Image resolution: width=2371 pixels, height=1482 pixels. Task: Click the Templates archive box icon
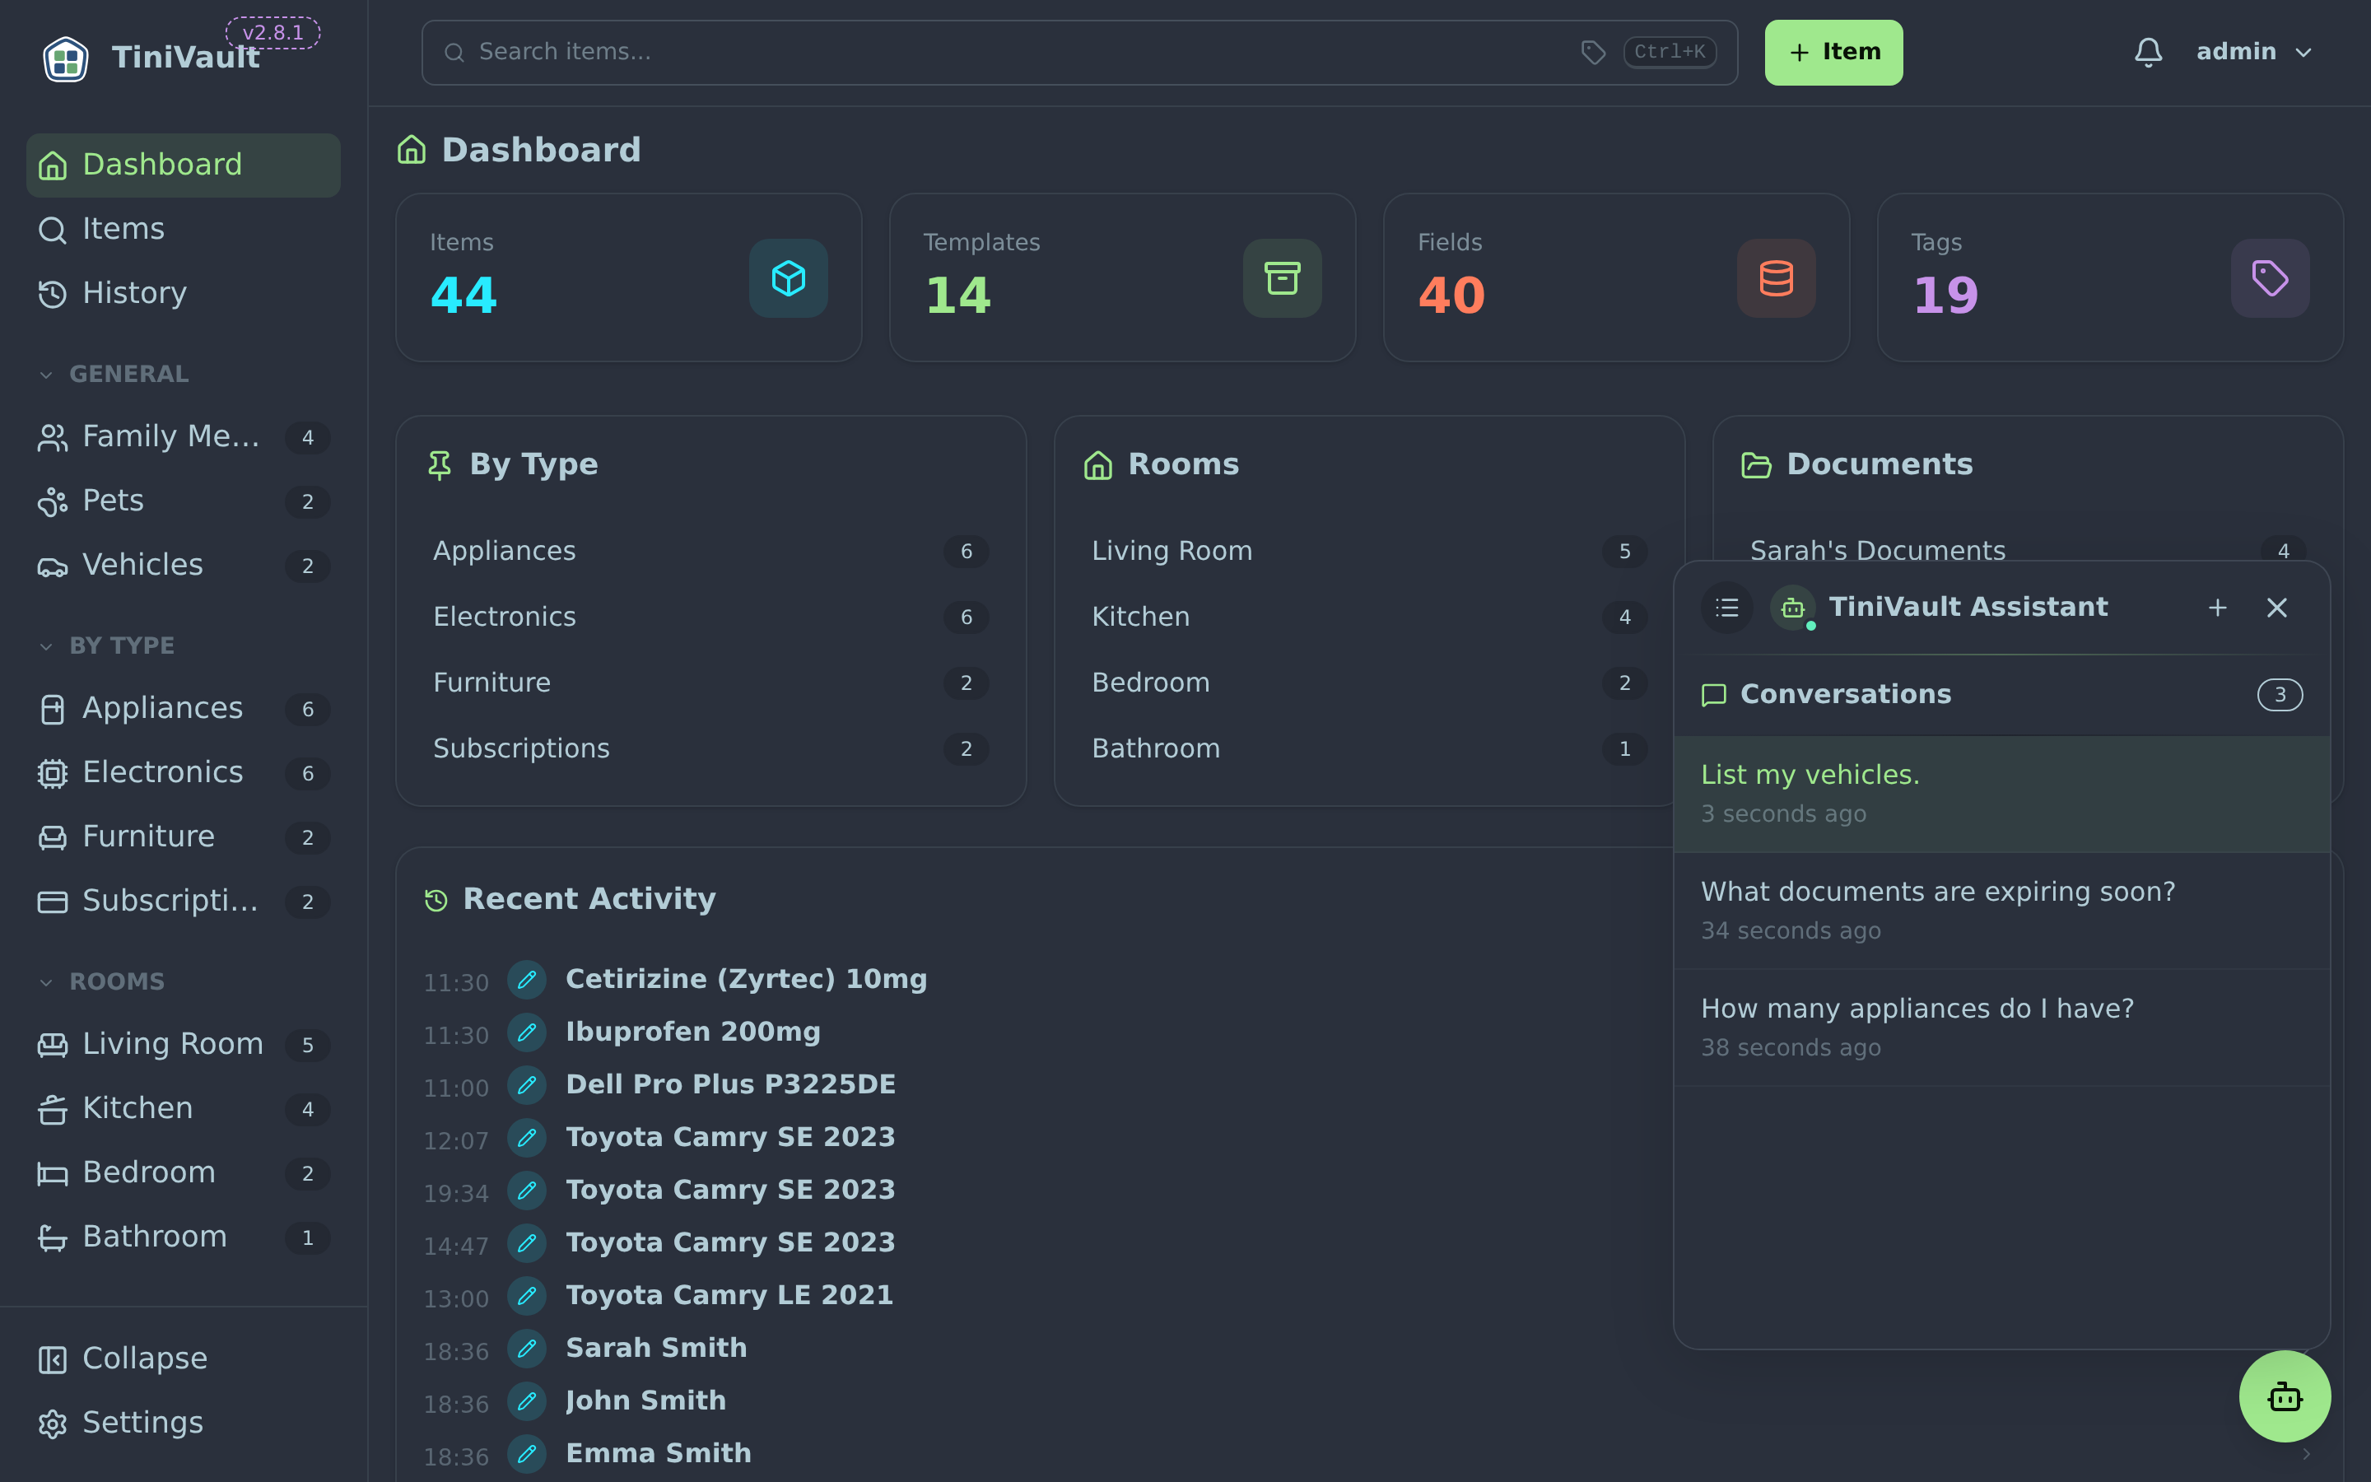click(1282, 278)
